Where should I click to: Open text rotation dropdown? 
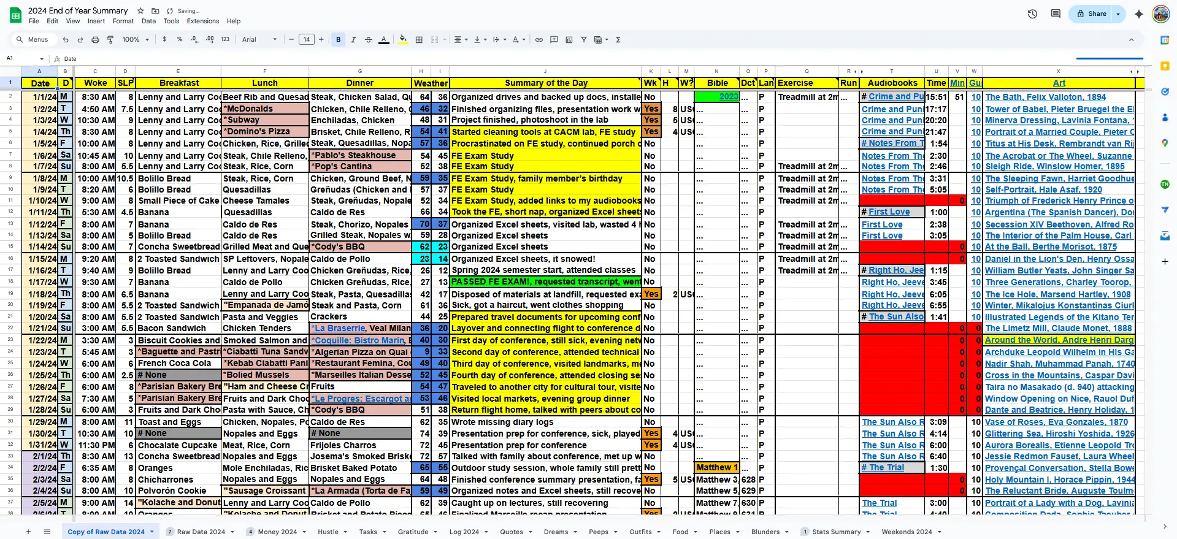518,40
